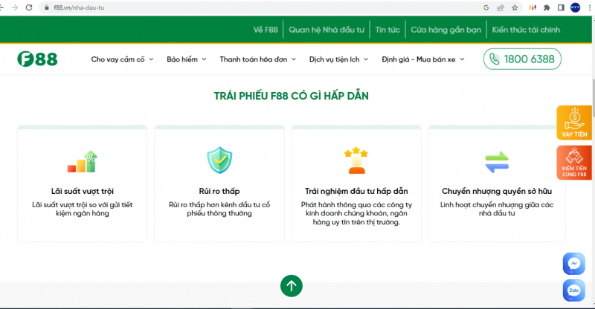Click the address bar showing f88.vn/nha-dau-tu
595x309 pixels.
click(223, 7)
